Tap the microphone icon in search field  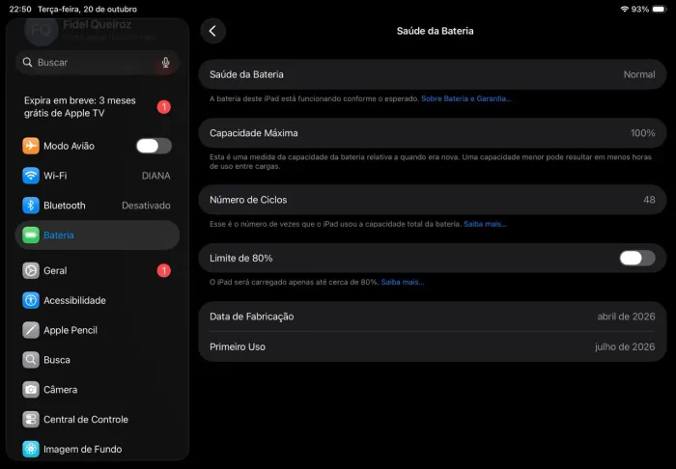tap(165, 63)
